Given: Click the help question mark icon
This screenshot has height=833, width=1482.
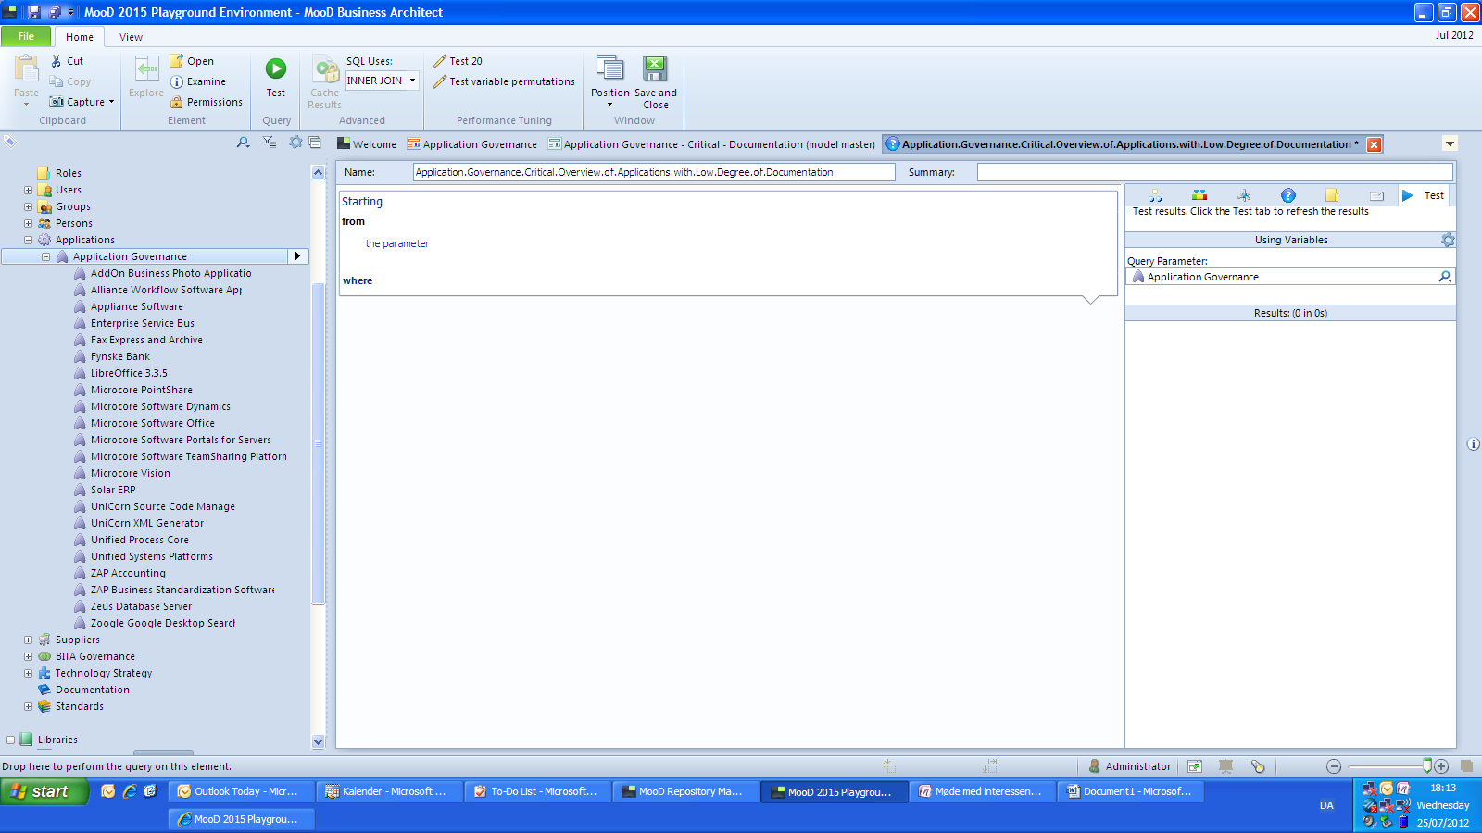Looking at the screenshot, I should (x=1287, y=195).
